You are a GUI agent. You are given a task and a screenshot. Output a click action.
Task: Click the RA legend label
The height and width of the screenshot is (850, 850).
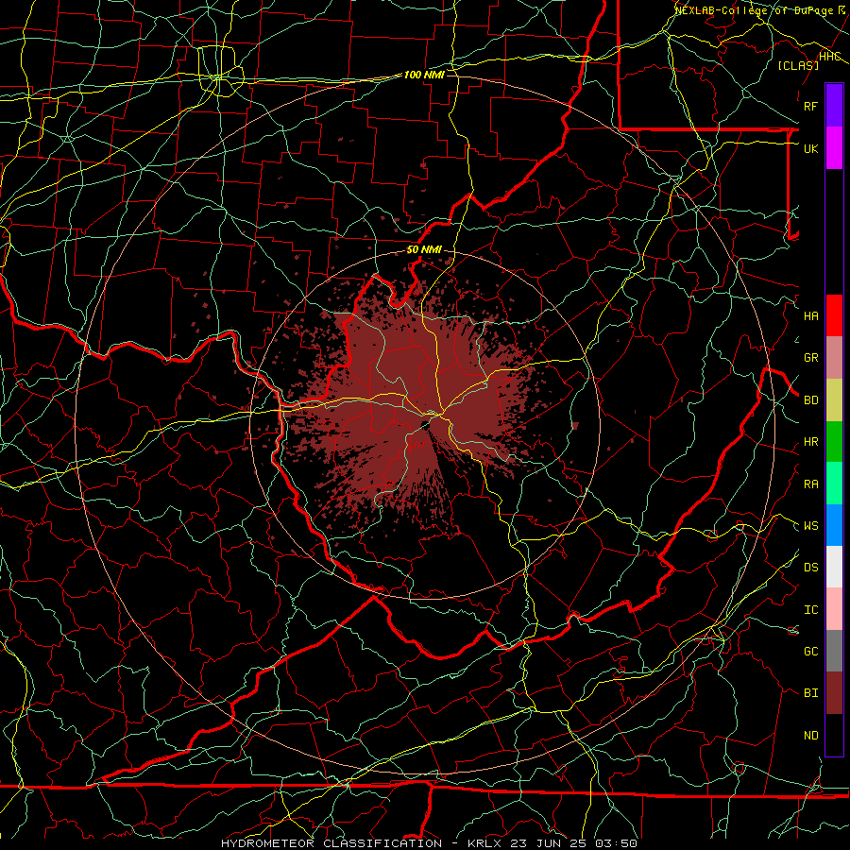tap(811, 484)
